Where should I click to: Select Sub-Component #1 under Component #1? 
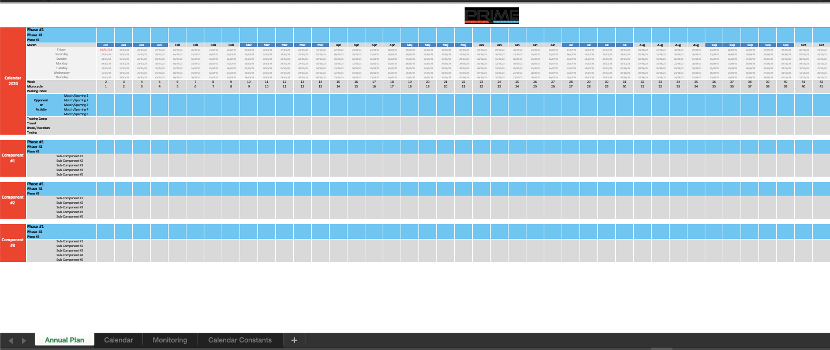[x=70, y=156]
